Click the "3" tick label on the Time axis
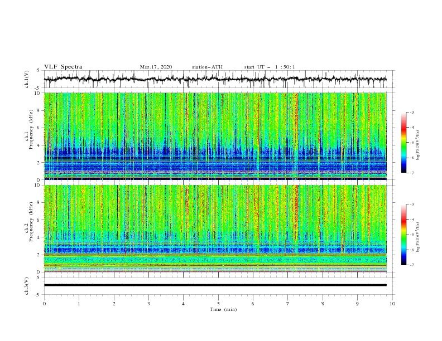 click(148, 304)
